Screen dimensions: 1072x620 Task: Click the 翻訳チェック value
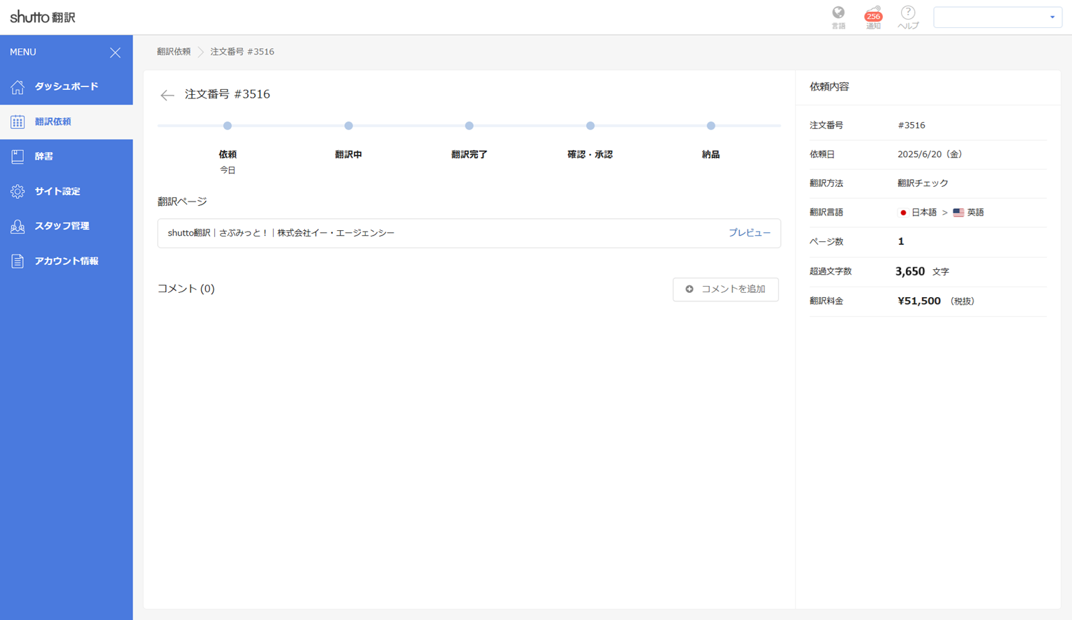(x=923, y=183)
